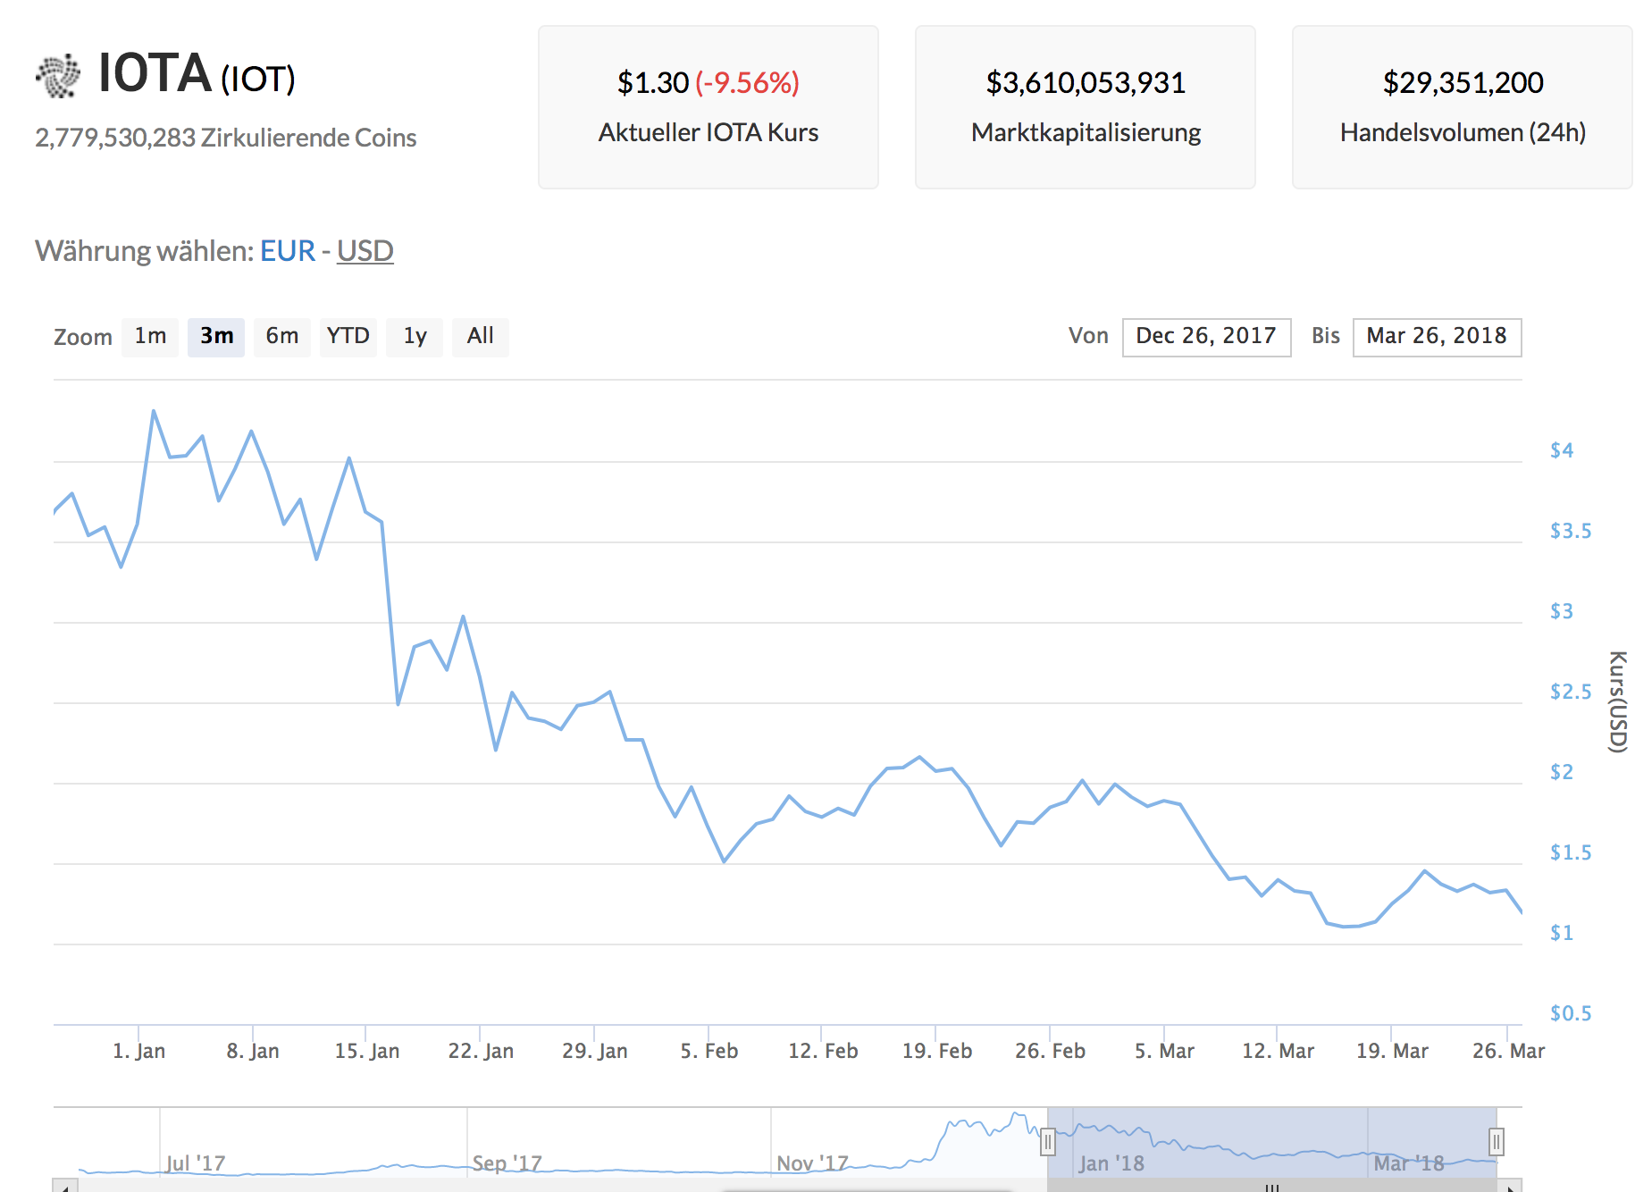Click the 12. Mar axis label
This screenshot has height=1192, width=1635.
(1279, 1051)
